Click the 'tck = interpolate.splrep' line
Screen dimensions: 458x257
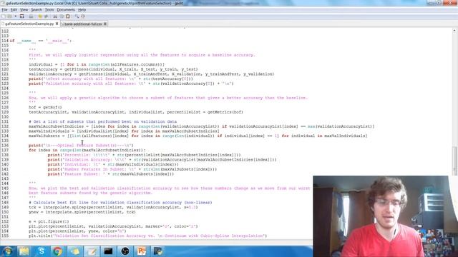point(113,207)
